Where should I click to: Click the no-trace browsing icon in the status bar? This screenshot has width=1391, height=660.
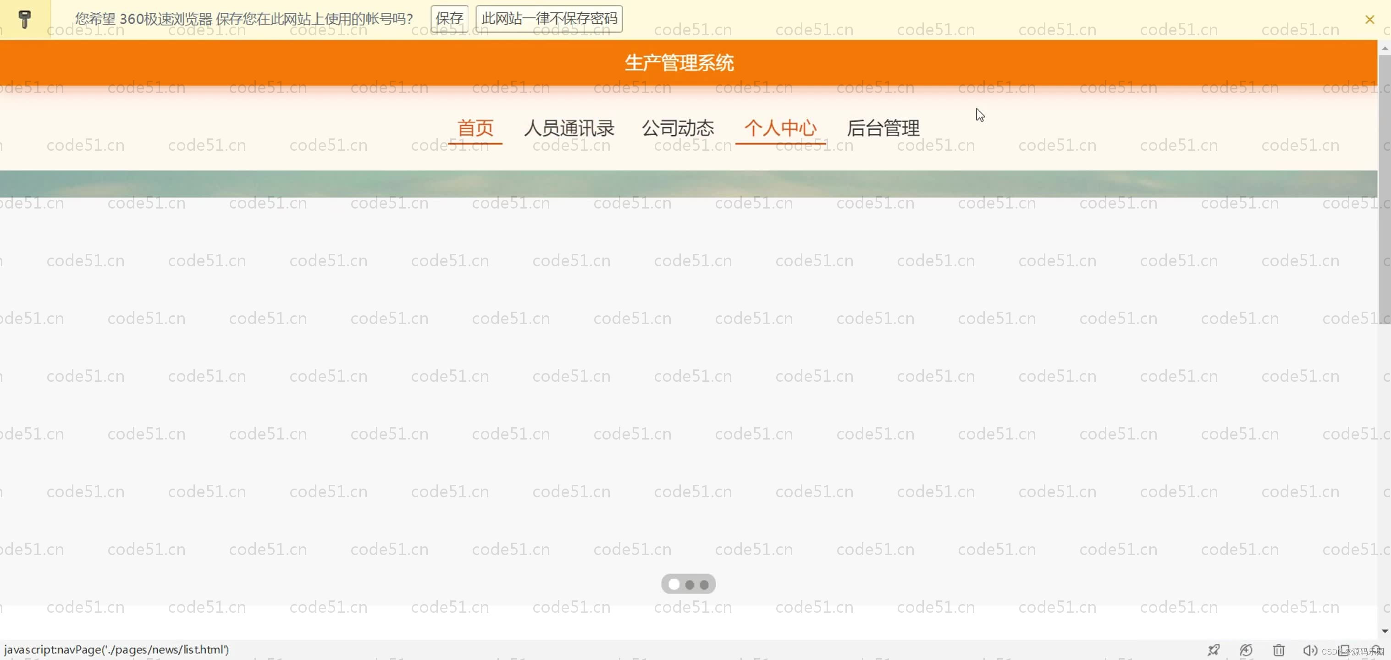(1246, 650)
